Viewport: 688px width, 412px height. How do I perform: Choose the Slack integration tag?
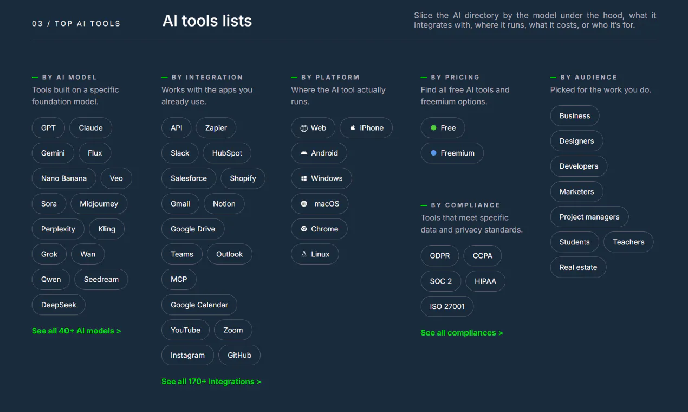click(x=180, y=153)
